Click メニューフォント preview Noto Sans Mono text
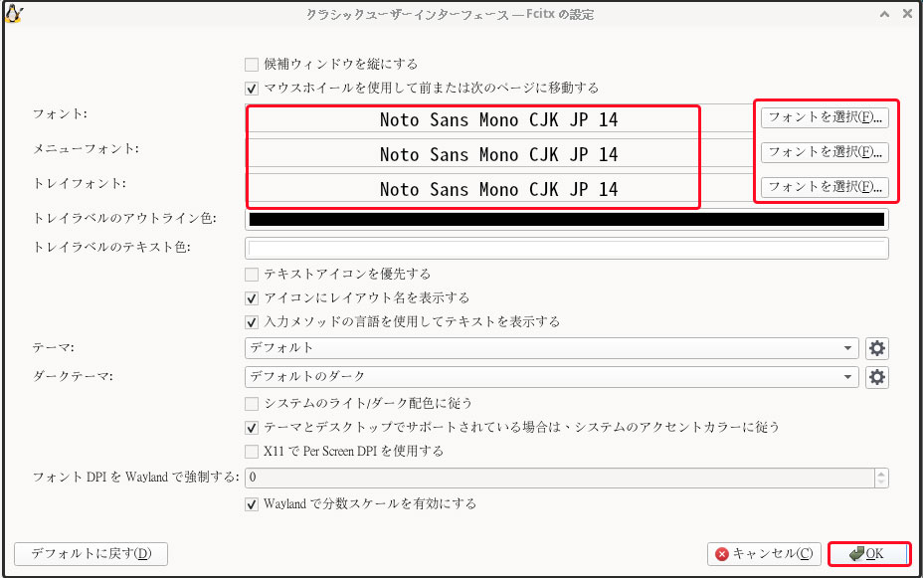Screen dimensions: 923x578 pos(498,155)
